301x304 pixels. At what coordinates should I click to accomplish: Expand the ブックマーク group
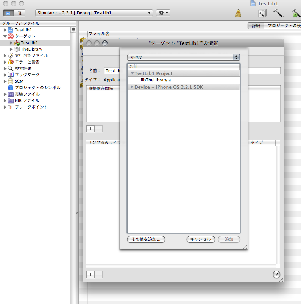5,75
